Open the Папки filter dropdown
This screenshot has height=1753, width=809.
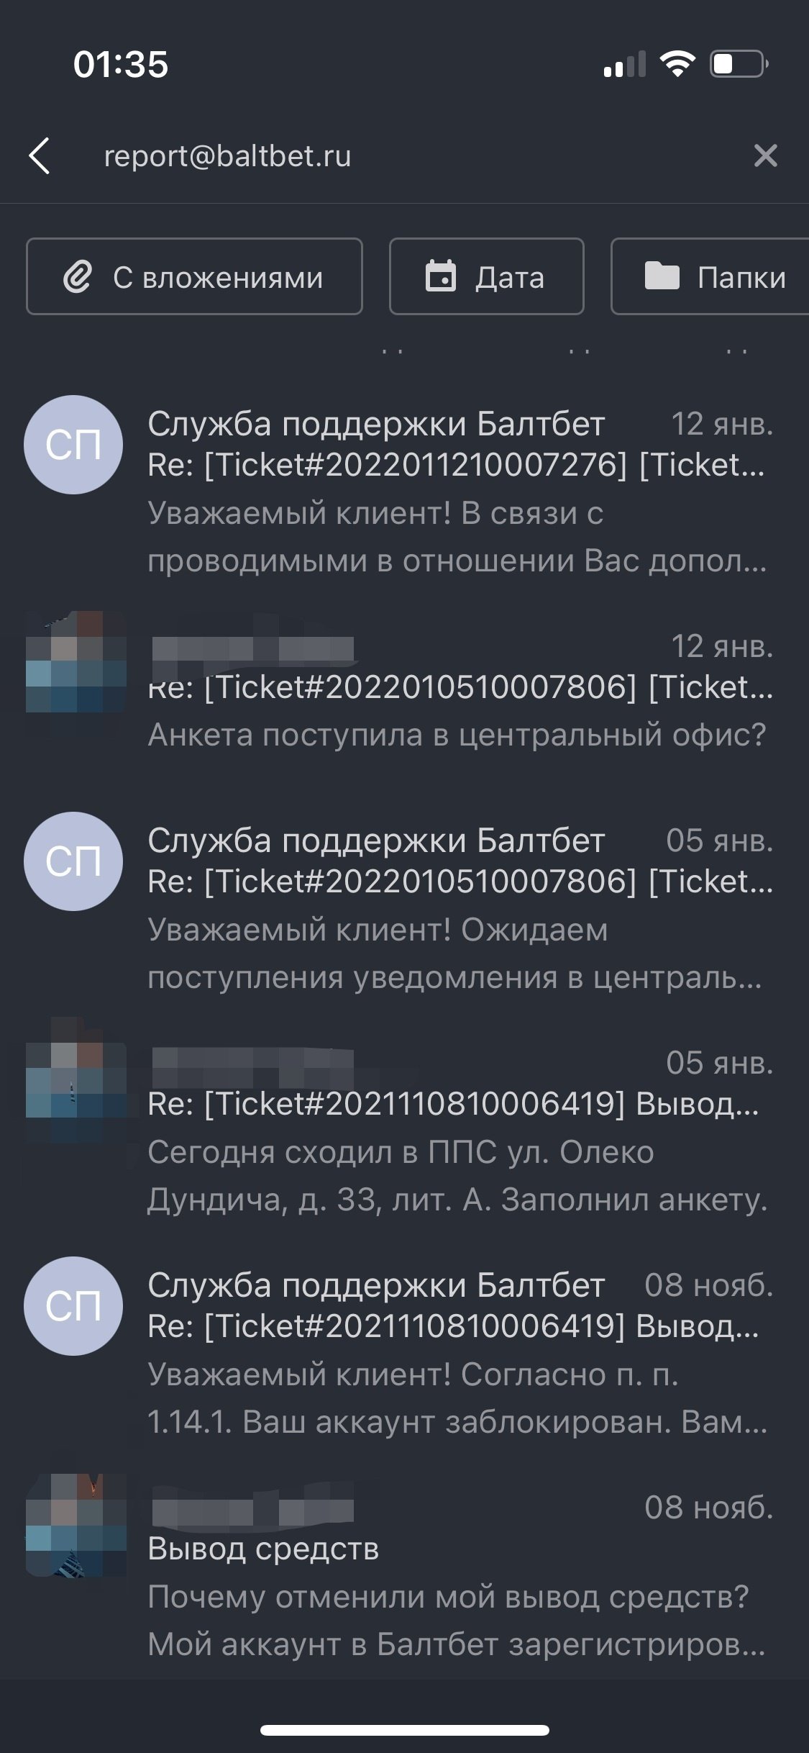pos(712,277)
